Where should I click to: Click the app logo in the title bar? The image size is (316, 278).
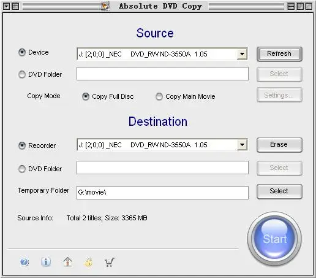point(106,6)
